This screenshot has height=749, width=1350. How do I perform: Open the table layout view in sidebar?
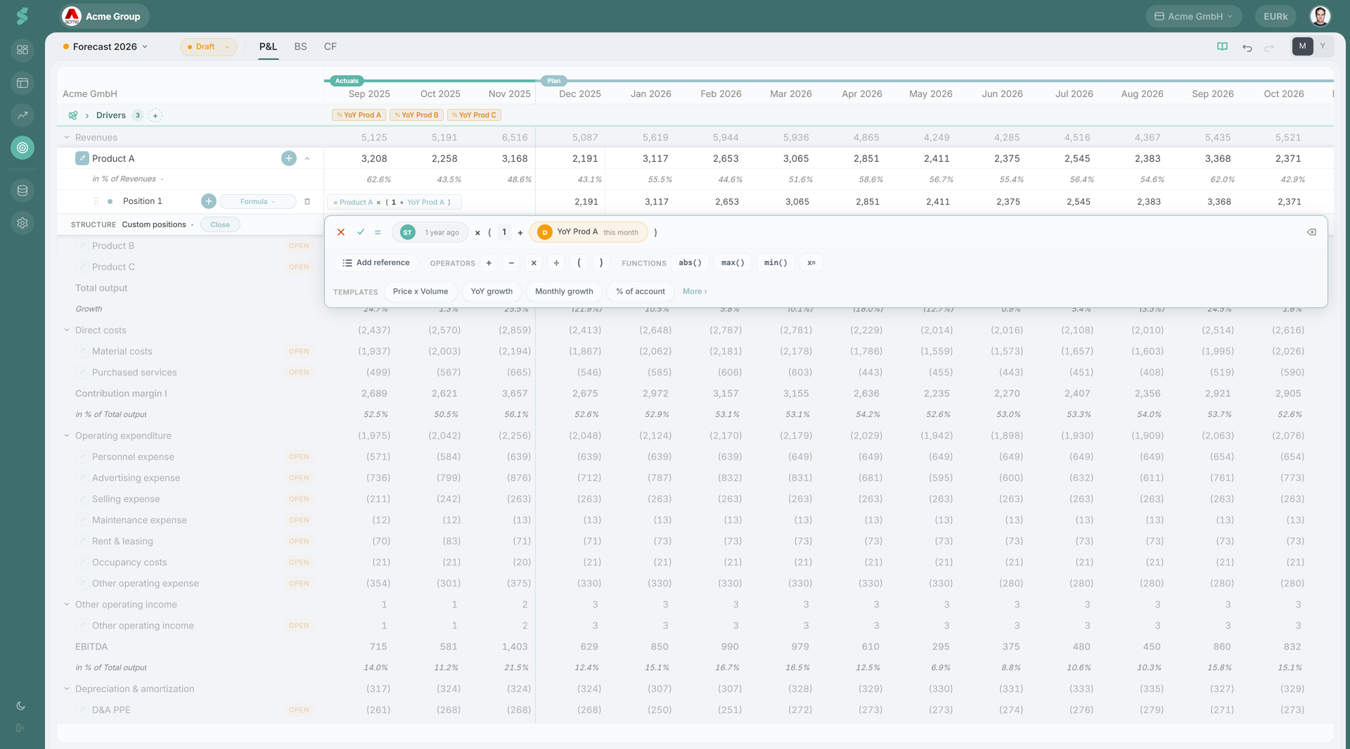pos(22,83)
